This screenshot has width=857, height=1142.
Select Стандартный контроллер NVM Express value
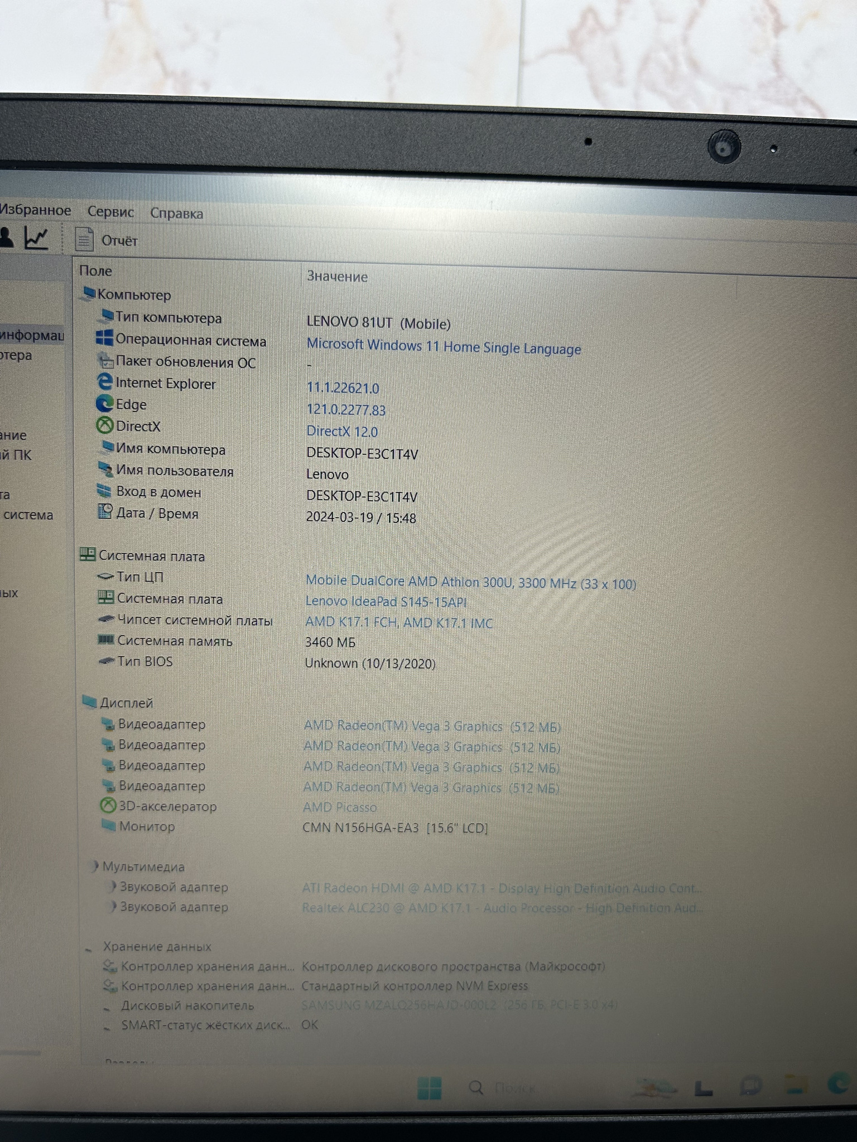point(415,986)
